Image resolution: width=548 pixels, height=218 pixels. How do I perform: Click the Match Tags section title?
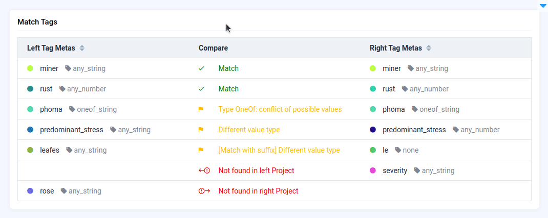click(x=37, y=22)
